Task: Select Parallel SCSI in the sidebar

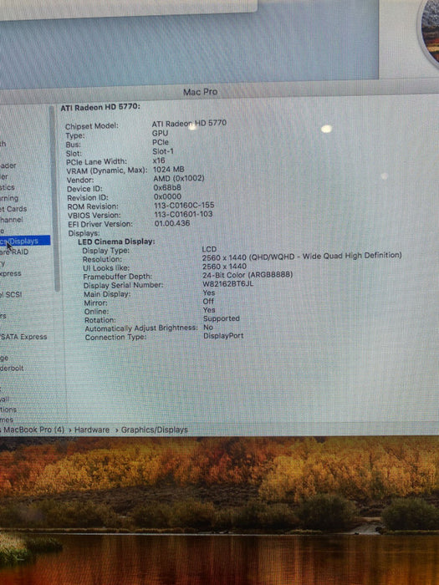Action: (x=11, y=295)
